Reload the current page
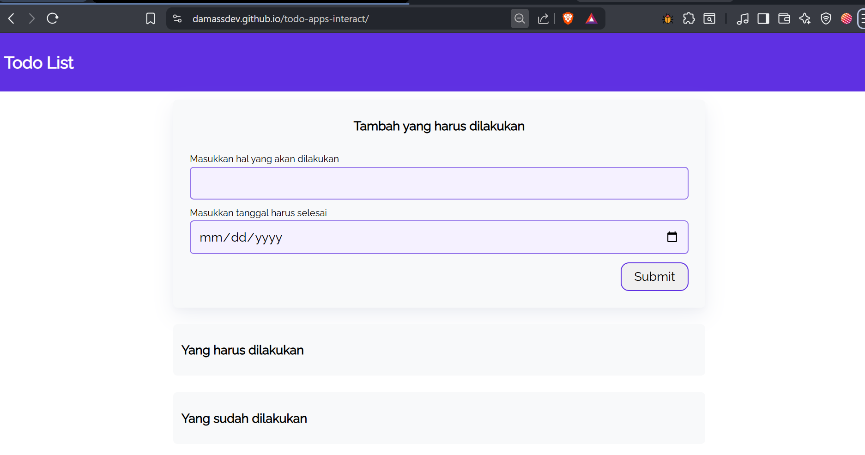The height and width of the screenshot is (455, 865). coord(53,18)
